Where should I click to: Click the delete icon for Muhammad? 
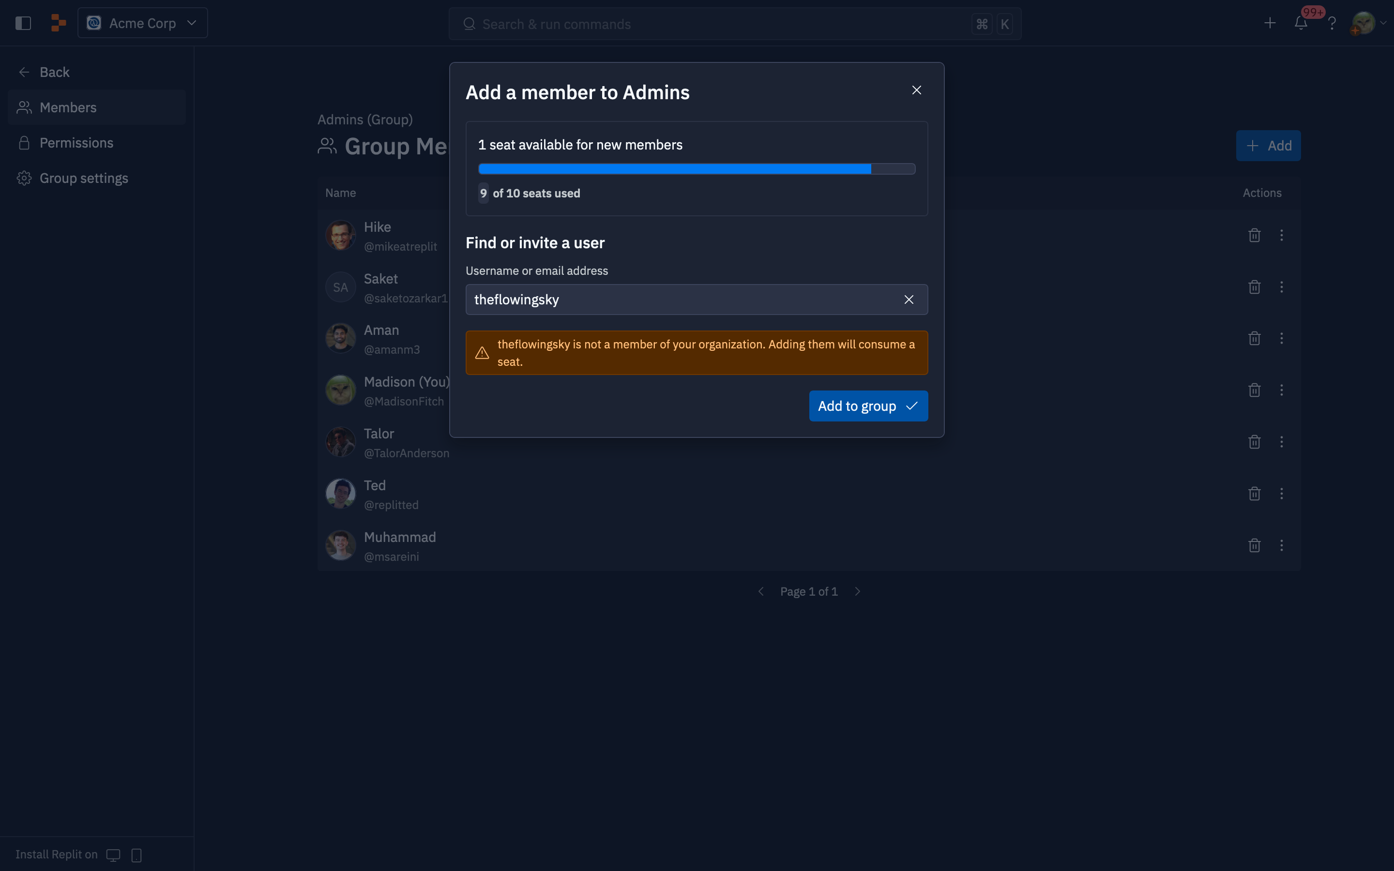point(1255,545)
